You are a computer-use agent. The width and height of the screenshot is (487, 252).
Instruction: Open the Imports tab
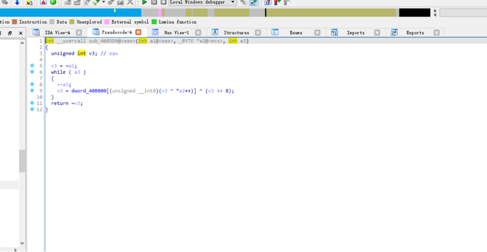point(355,33)
